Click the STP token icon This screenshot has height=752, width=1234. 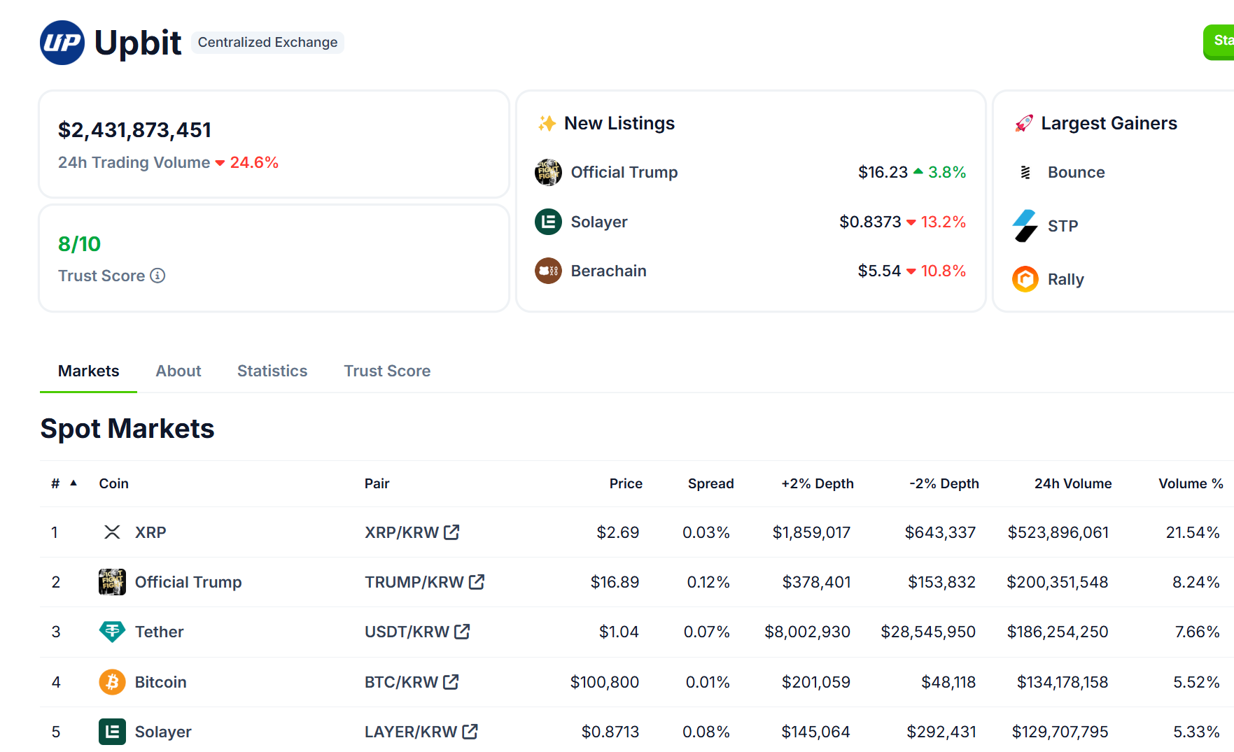1025,226
